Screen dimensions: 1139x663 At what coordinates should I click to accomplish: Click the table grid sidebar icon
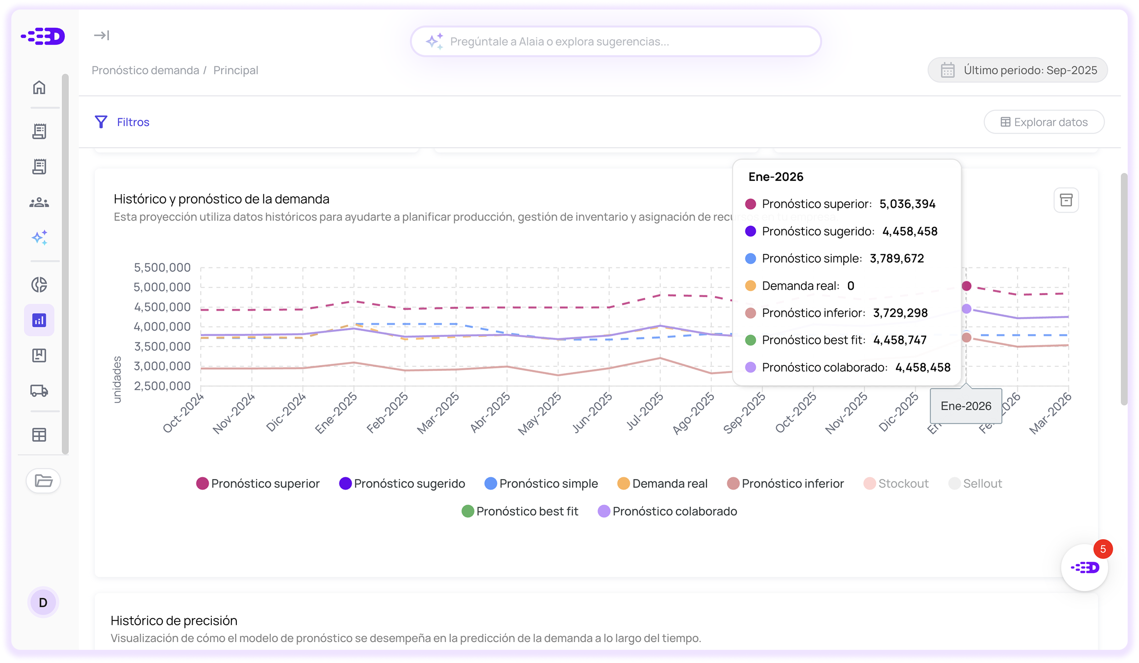39,434
